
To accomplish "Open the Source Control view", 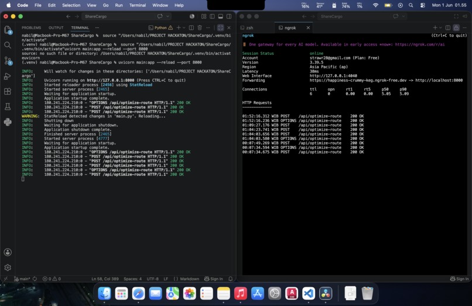I will (8, 61).
